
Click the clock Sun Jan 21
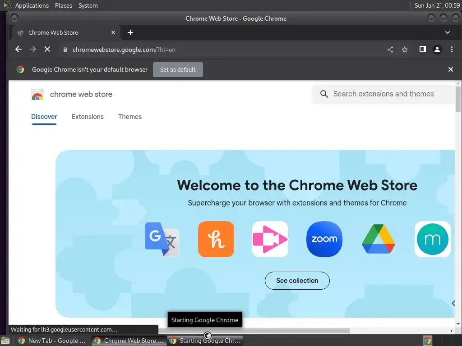pyautogui.click(x=437, y=5)
